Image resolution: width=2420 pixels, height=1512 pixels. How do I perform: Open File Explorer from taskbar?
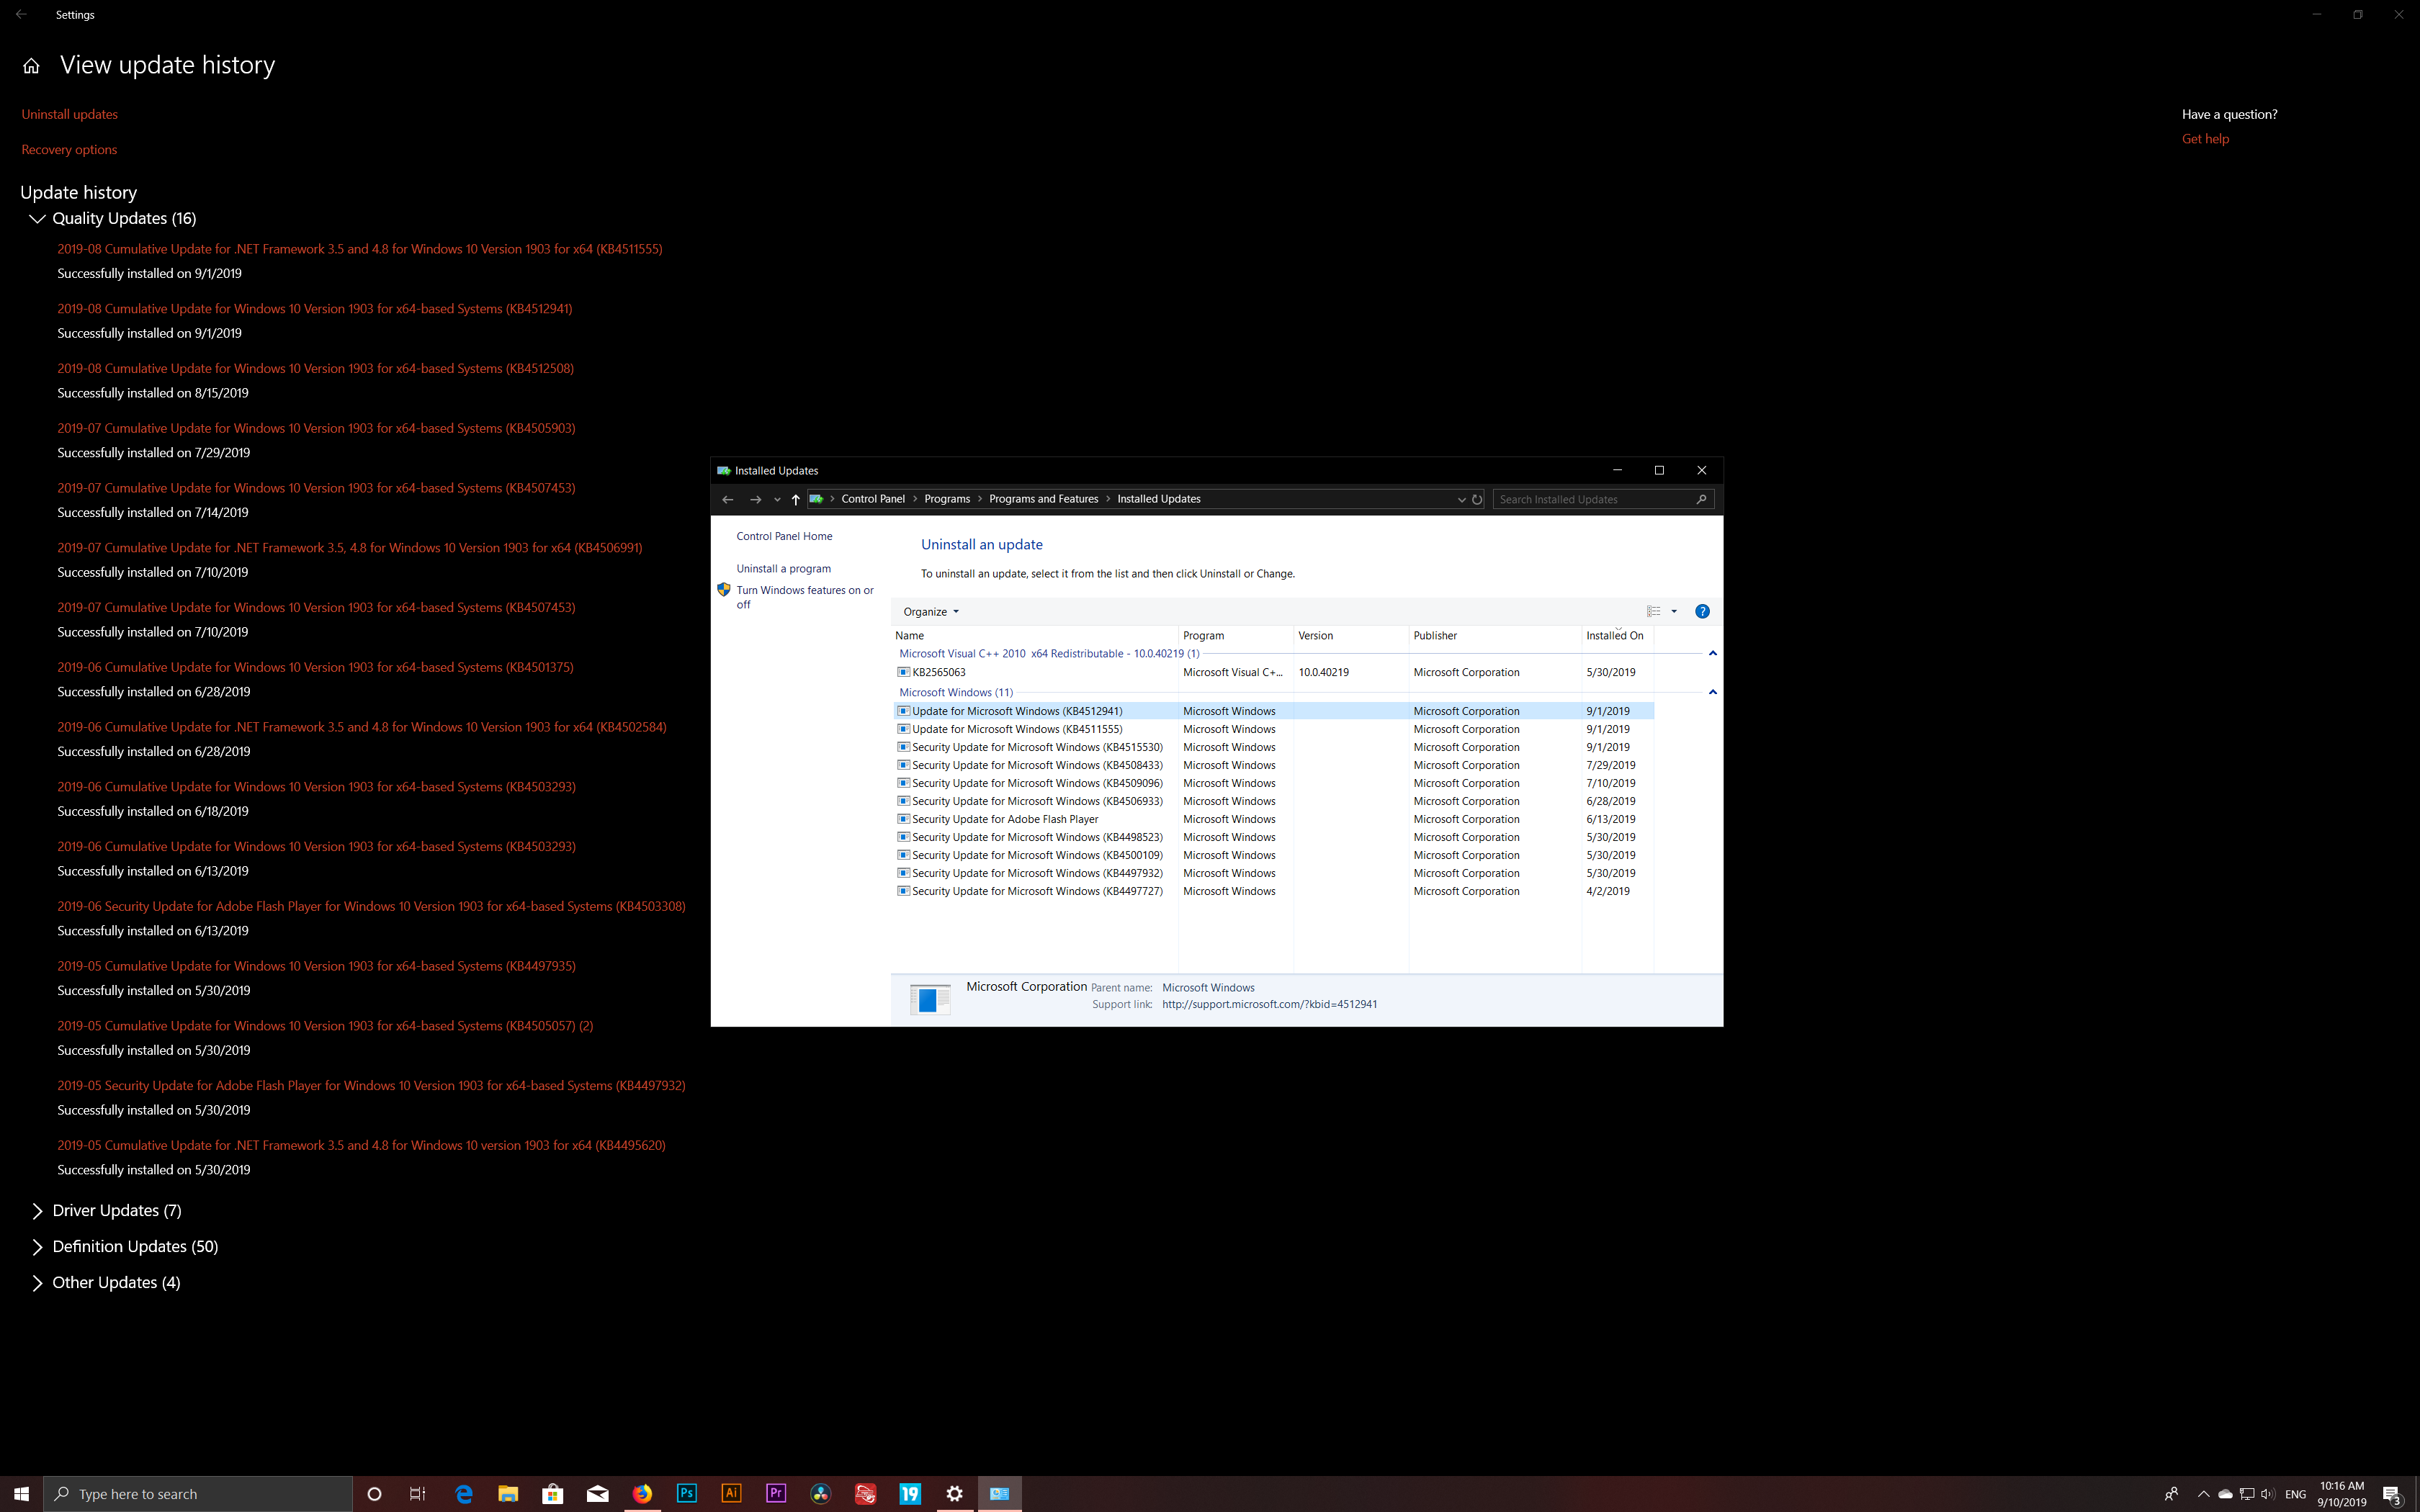[508, 1494]
